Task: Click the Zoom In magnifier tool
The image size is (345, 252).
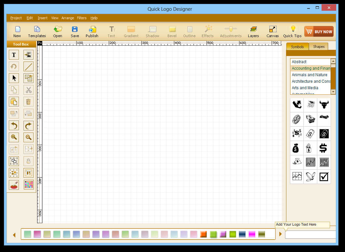Action: click(14, 137)
